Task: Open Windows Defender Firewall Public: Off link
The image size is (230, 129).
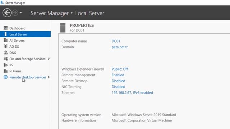Action: tap(120, 69)
